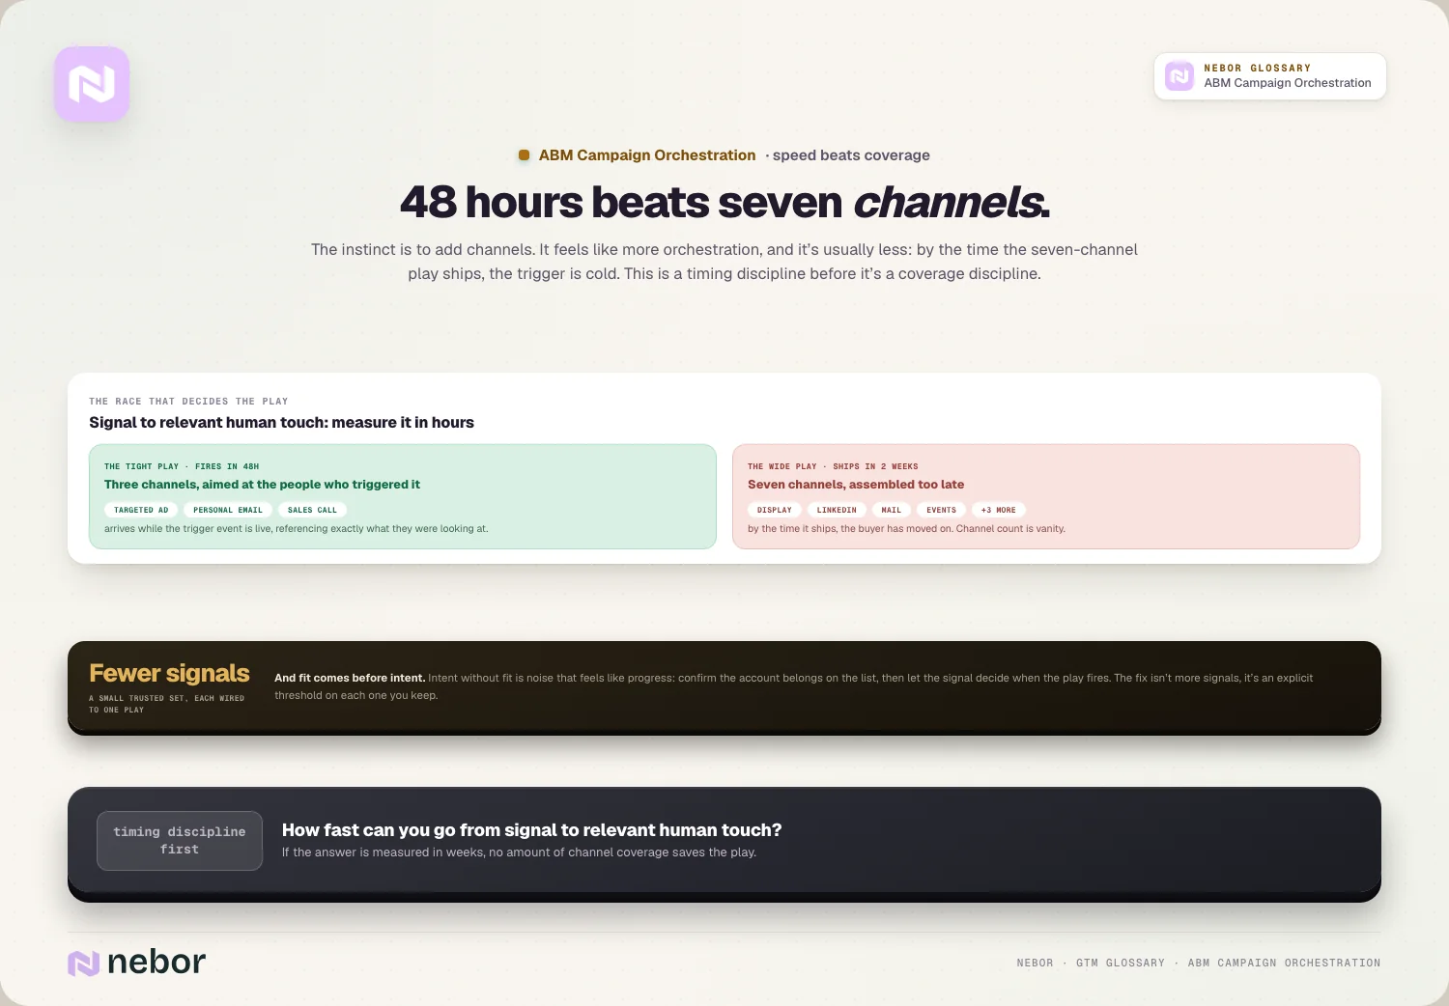Click the Mail channel chip
This screenshot has height=1006, width=1449.
coord(892,510)
